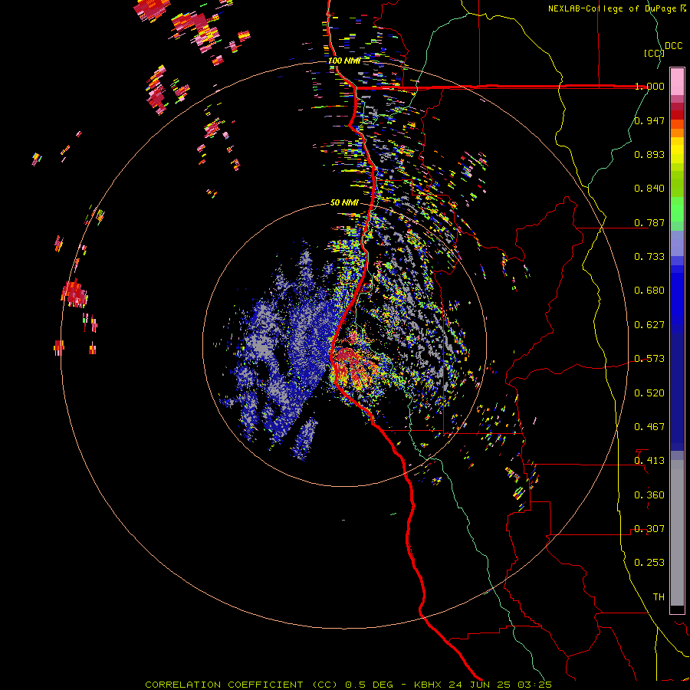Select the 0.733 scale value
The image size is (690, 690).
[649, 257]
